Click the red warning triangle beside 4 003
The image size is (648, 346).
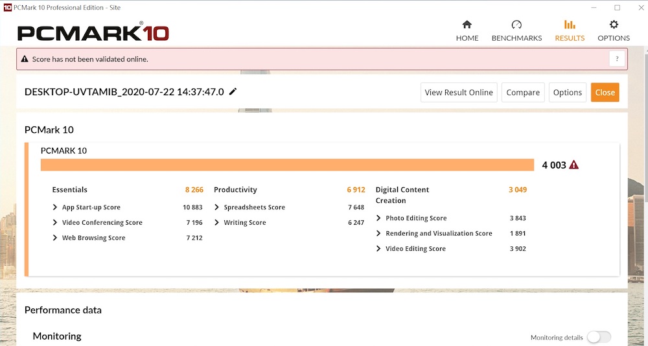pyautogui.click(x=573, y=165)
